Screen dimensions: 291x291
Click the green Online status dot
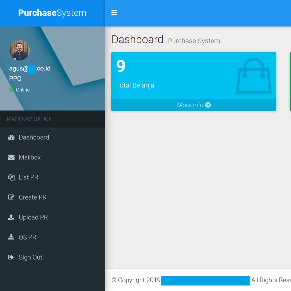[x=10, y=90]
